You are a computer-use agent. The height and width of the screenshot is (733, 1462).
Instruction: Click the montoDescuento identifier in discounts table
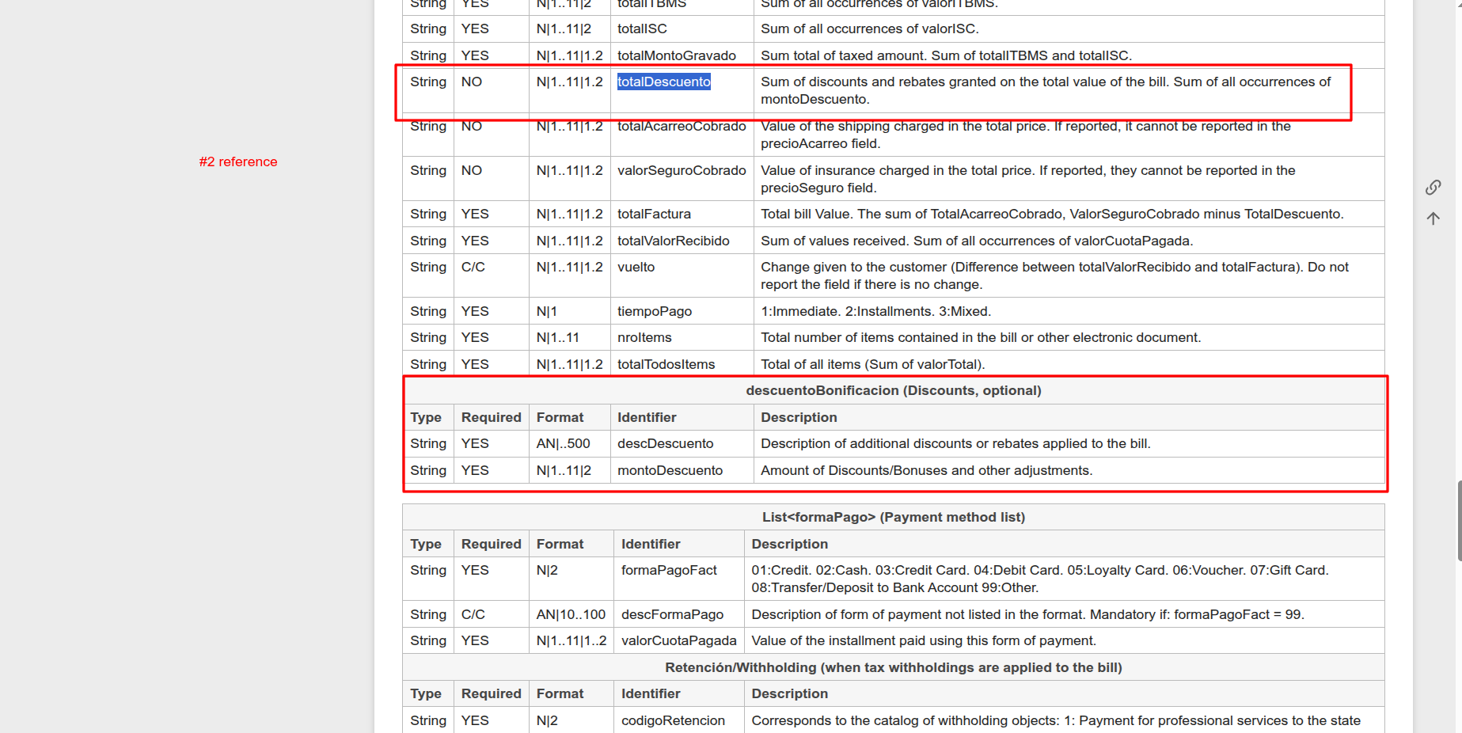(670, 470)
